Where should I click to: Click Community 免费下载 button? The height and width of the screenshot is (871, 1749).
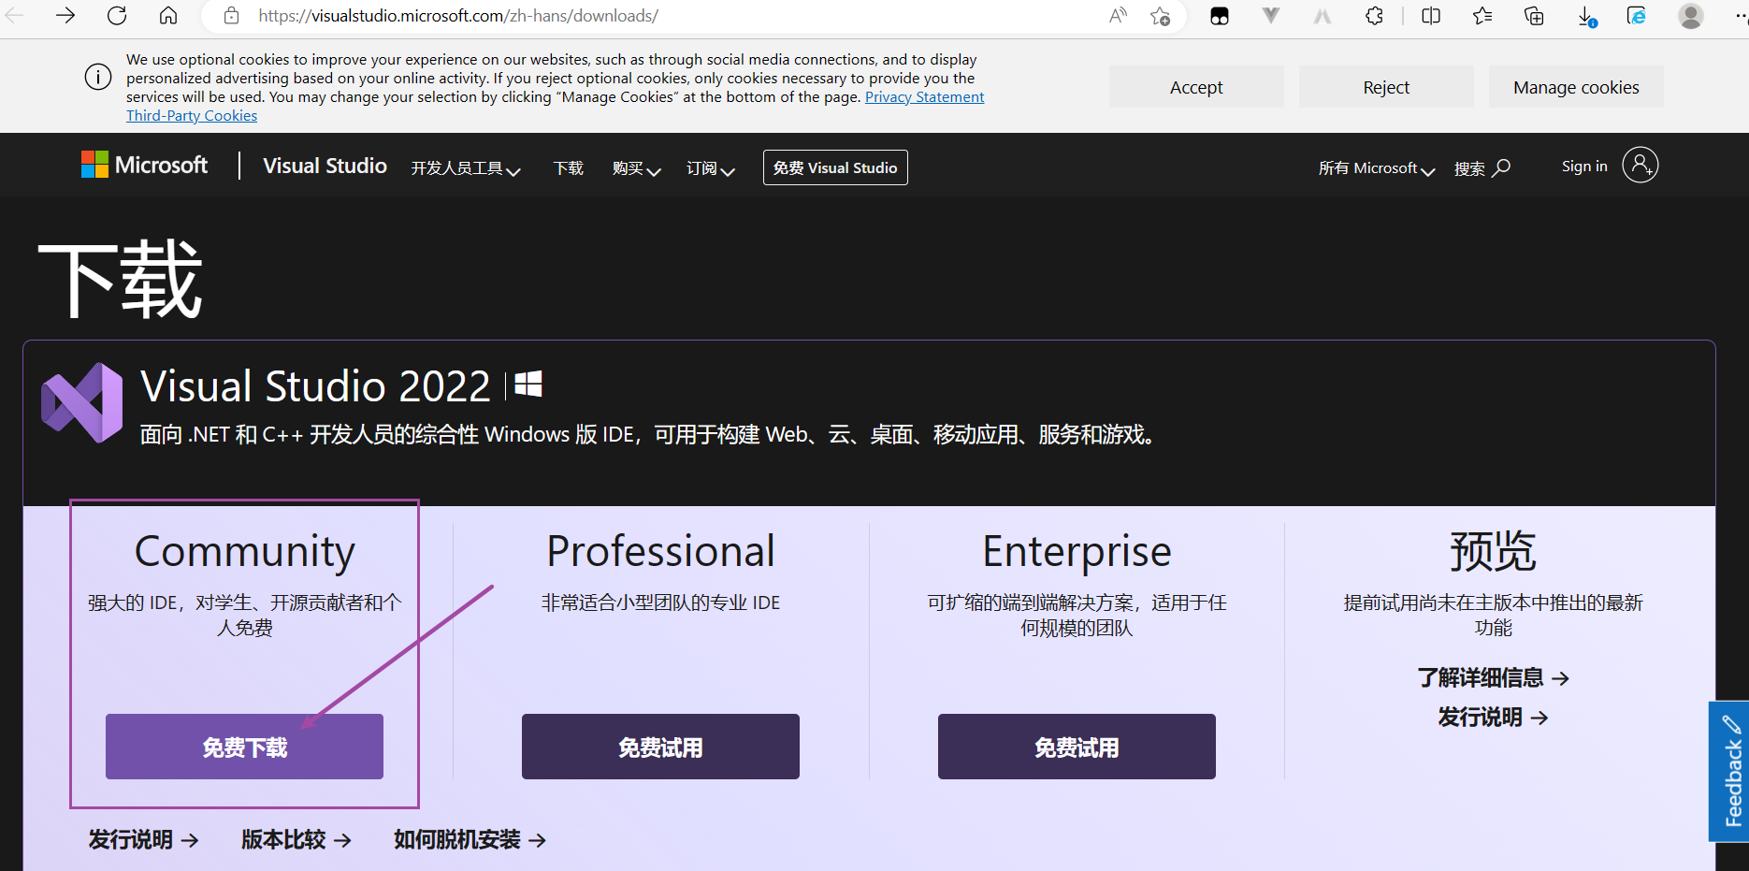tap(244, 747)
